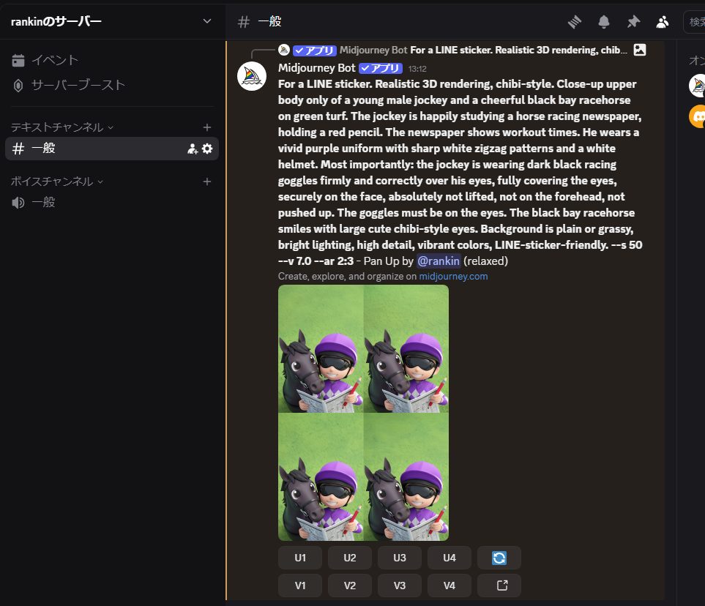Viewport: 705px width, 606px height.
Task: Open pinned messages with the pin icon
Action: [x=633, y=22]
